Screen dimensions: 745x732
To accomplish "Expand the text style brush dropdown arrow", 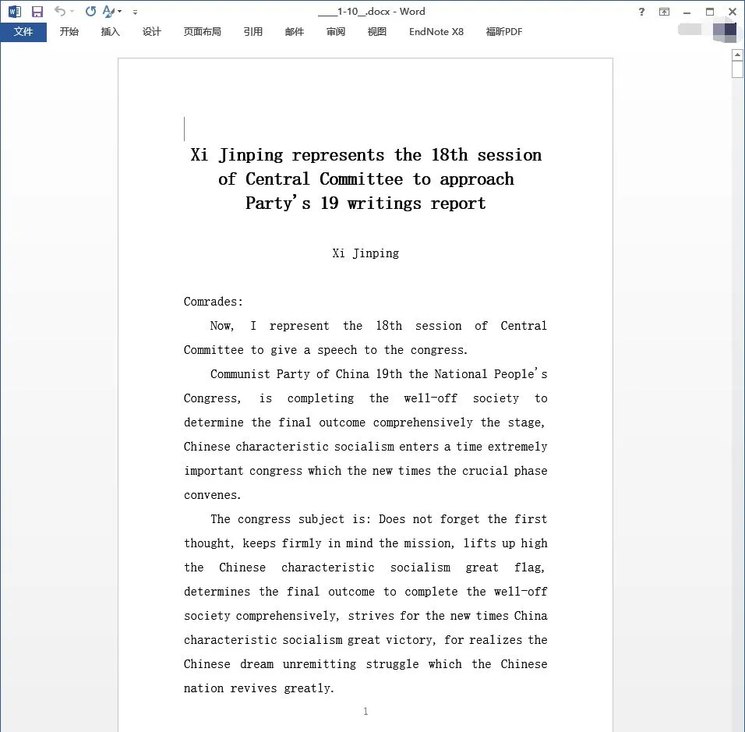I will (x=120, y=12).
